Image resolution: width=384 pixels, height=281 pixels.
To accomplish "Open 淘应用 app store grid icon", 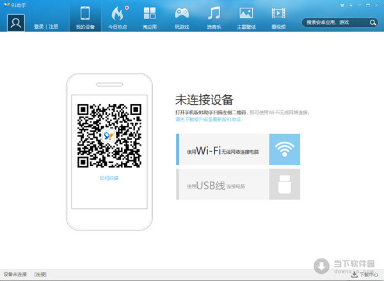I will coord(149,13).
